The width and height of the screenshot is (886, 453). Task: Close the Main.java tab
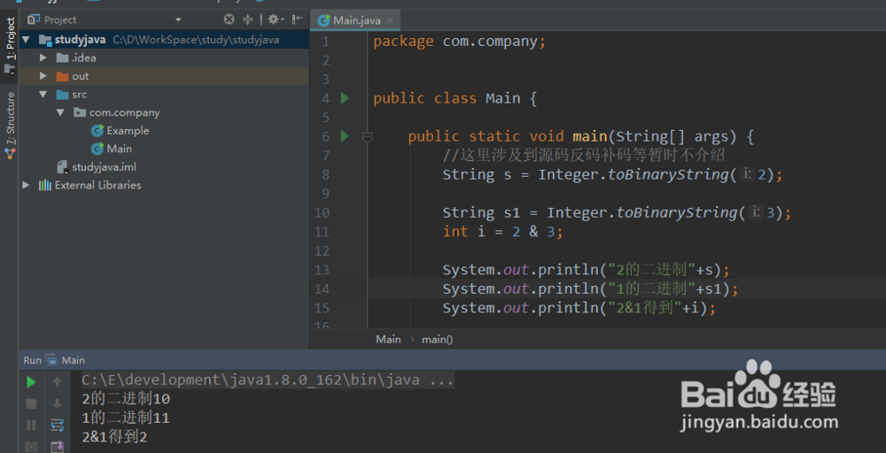[390, 21]
